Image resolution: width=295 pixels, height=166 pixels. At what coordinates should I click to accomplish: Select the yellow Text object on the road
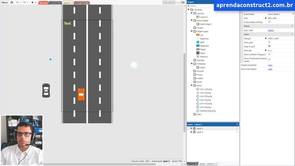(67, 24)
